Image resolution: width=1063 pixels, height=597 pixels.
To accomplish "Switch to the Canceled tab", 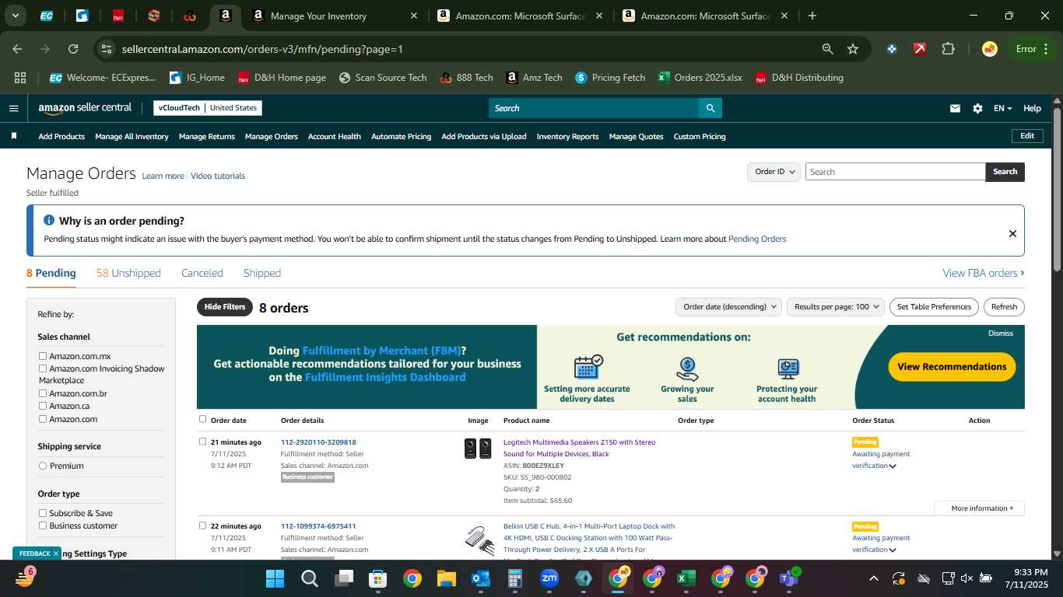I will coord(202,273).
